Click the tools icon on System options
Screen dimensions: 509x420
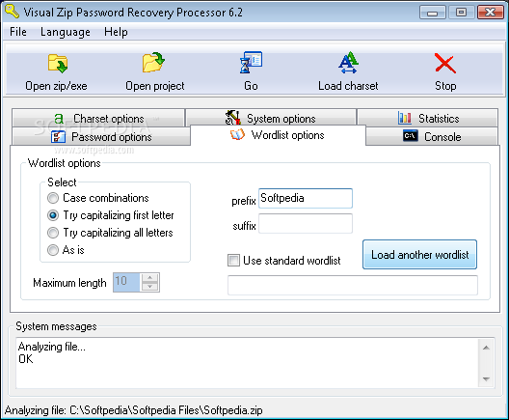(x=232, y=118)
